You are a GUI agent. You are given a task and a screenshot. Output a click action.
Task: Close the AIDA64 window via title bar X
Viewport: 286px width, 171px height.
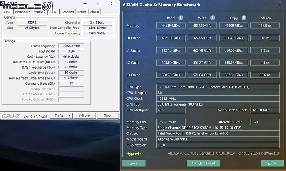(x=279, y=4)
